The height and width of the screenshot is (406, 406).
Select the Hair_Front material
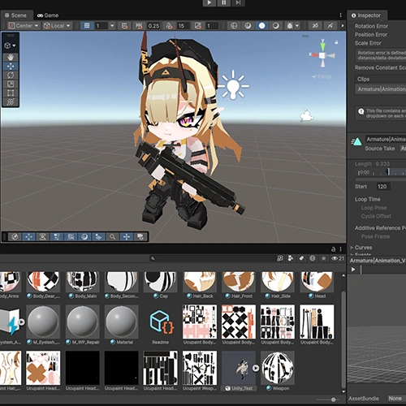(239, 285)
